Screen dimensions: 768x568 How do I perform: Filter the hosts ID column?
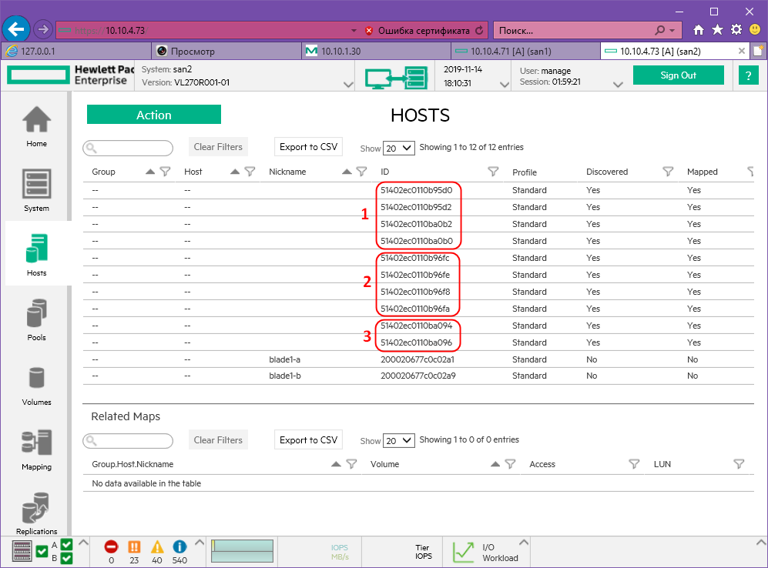(x=493, y=172)
